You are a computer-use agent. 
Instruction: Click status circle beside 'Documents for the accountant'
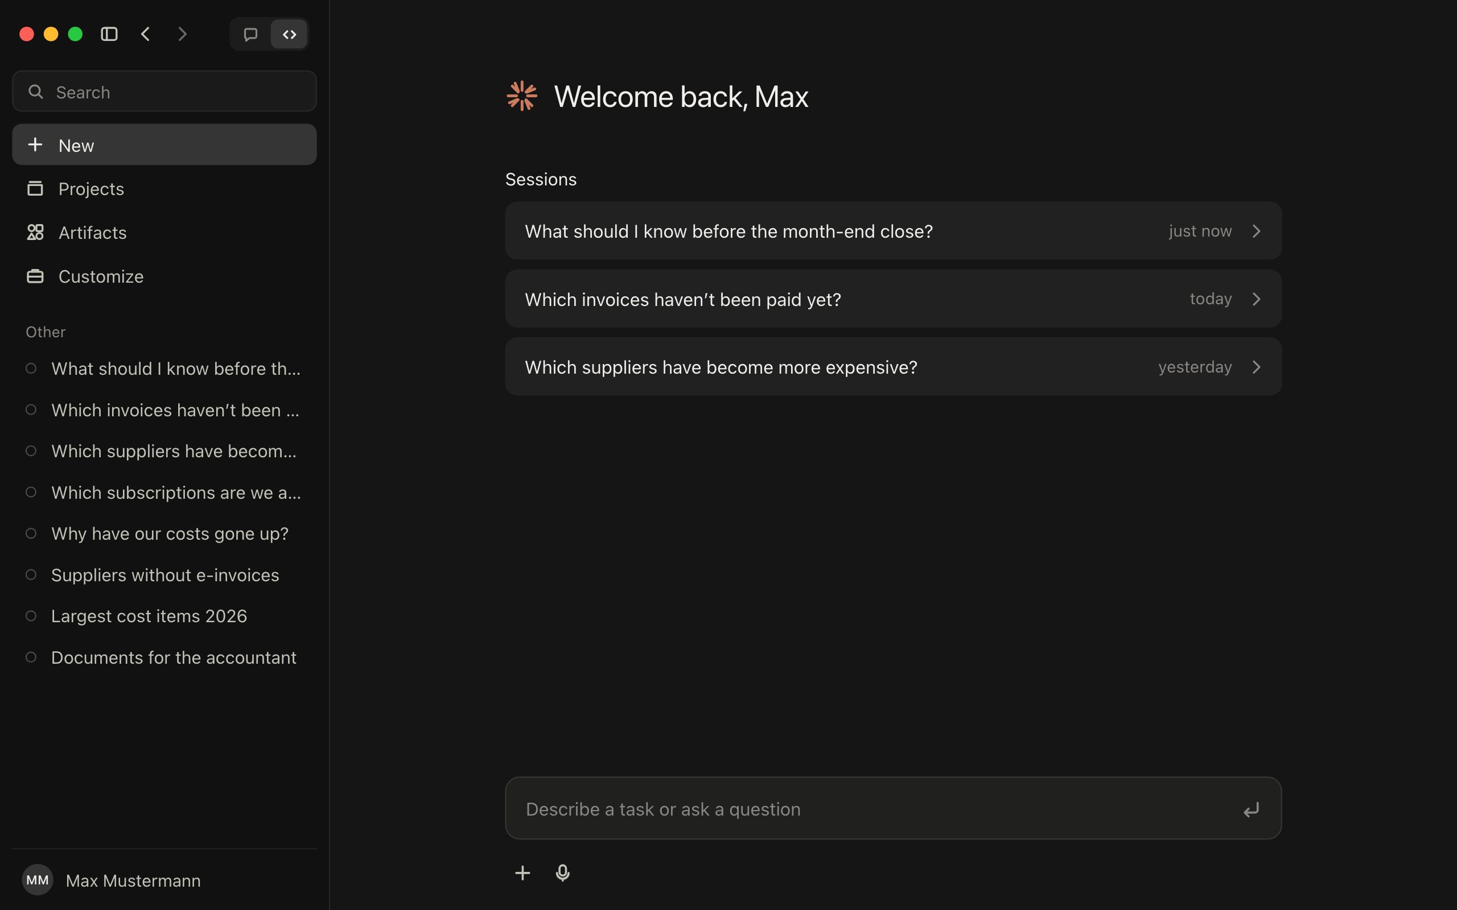coord(31,657)
